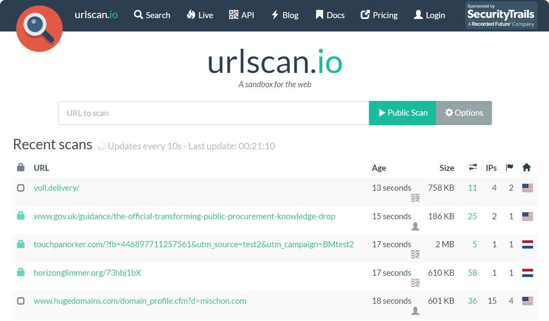The height and width of the screenshot is (321, 549).
Task: Click the API icon in horizonglimmer.org row
Action: (415, 283)
